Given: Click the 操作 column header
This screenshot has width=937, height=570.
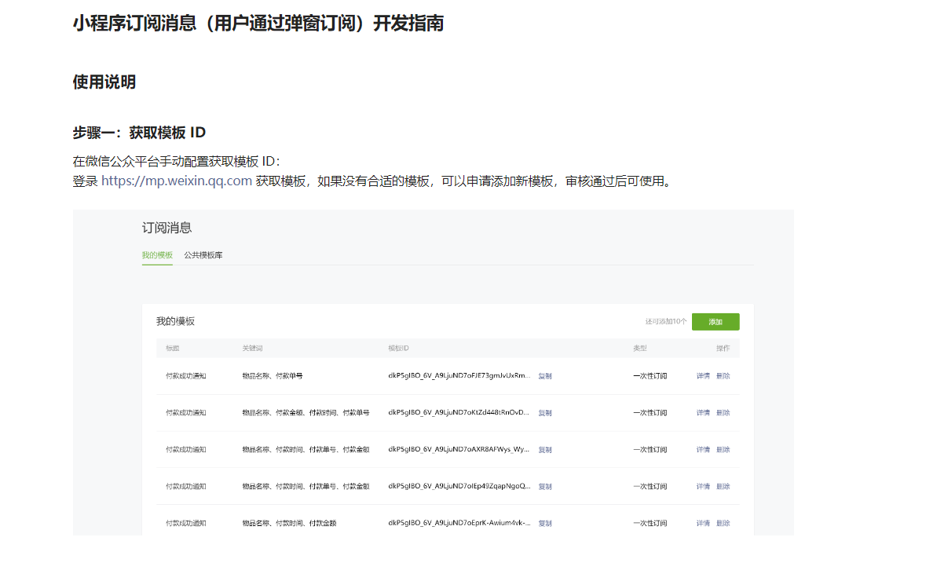Looking at the screenshot, I should pyautogui.click(x=723, y=348).
